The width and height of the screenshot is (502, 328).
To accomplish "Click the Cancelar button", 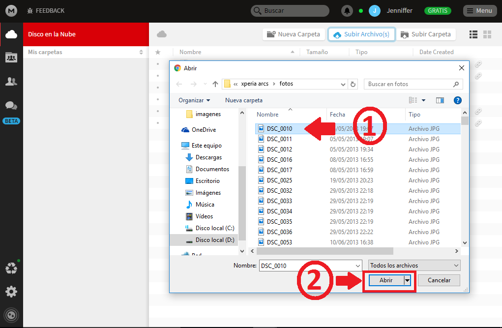I will 438,280.
